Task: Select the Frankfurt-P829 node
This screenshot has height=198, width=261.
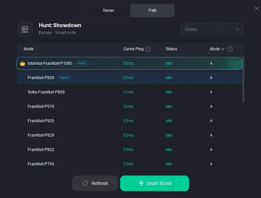Action: click(x=130, y=135)
